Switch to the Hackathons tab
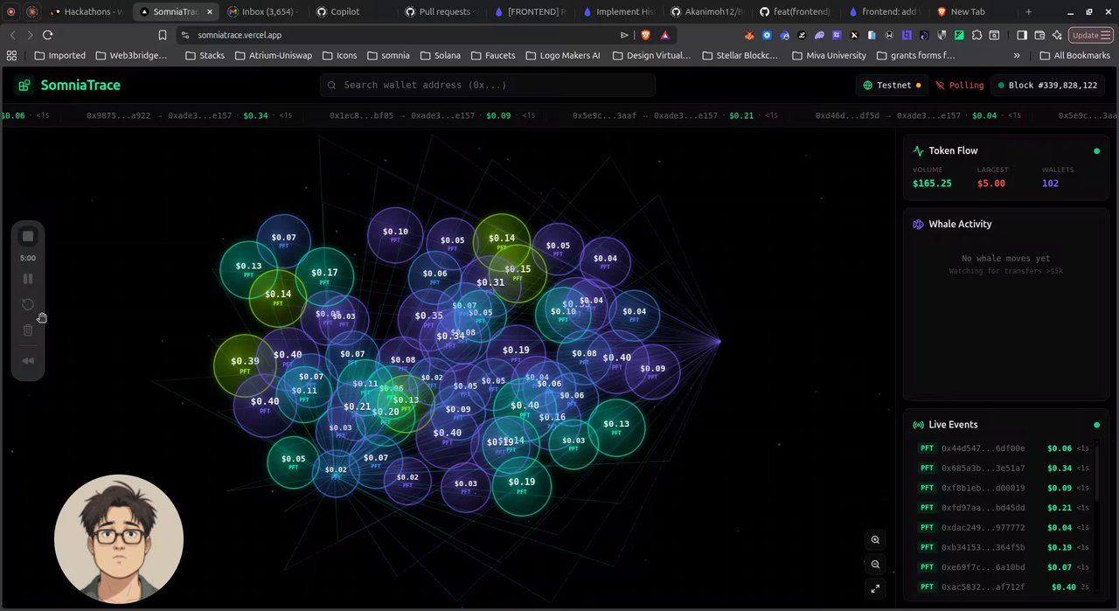This screenshot has height=611, width=1119. coord(88,11)
